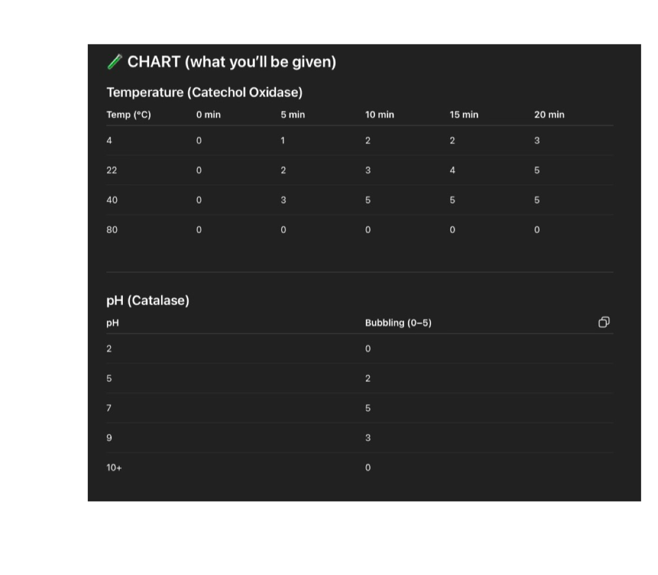658x575 pixels.
Task: Click the pH 7 row label
Action: click(x=109, y=408)
